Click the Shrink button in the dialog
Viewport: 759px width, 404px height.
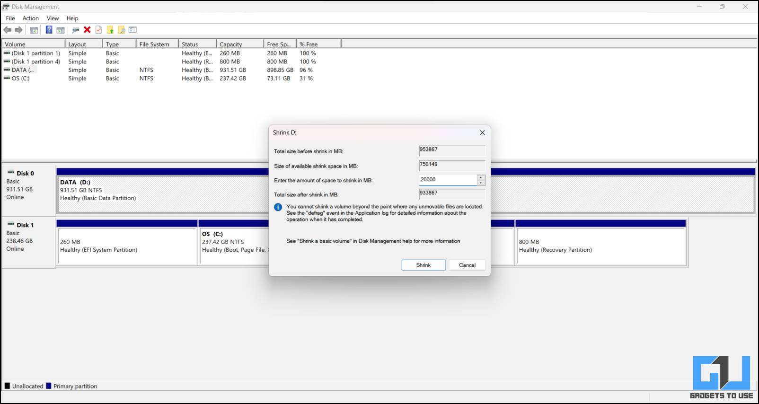(x=424, y=265)
